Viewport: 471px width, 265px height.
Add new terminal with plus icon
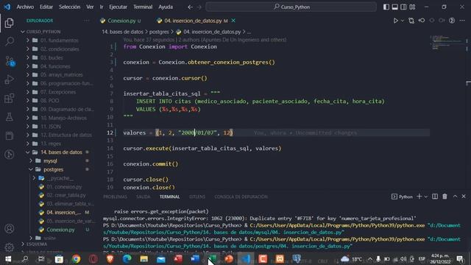419,197
